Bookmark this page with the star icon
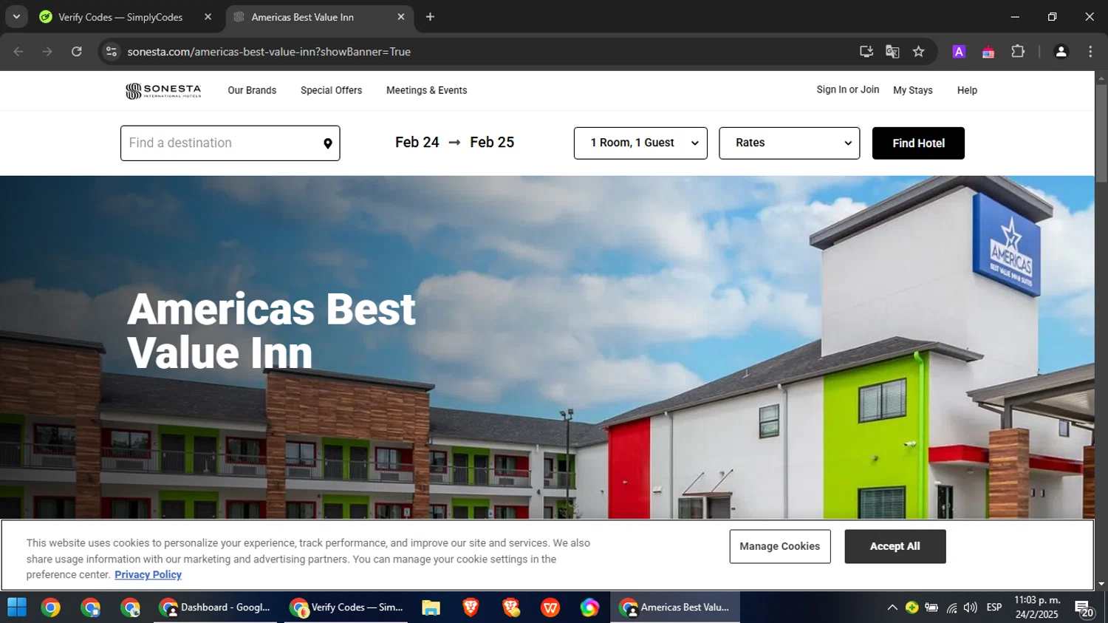This screenshot has width=1108, height=623. tap(918, 52)
